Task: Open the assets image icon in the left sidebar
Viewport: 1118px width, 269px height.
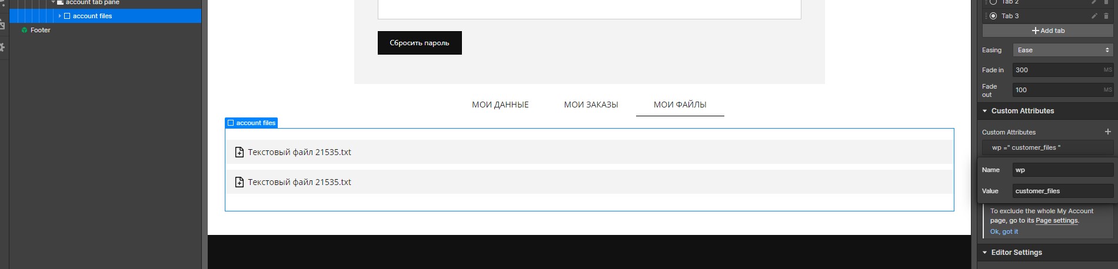Action: pyautogui.click(x=2, y=26)
